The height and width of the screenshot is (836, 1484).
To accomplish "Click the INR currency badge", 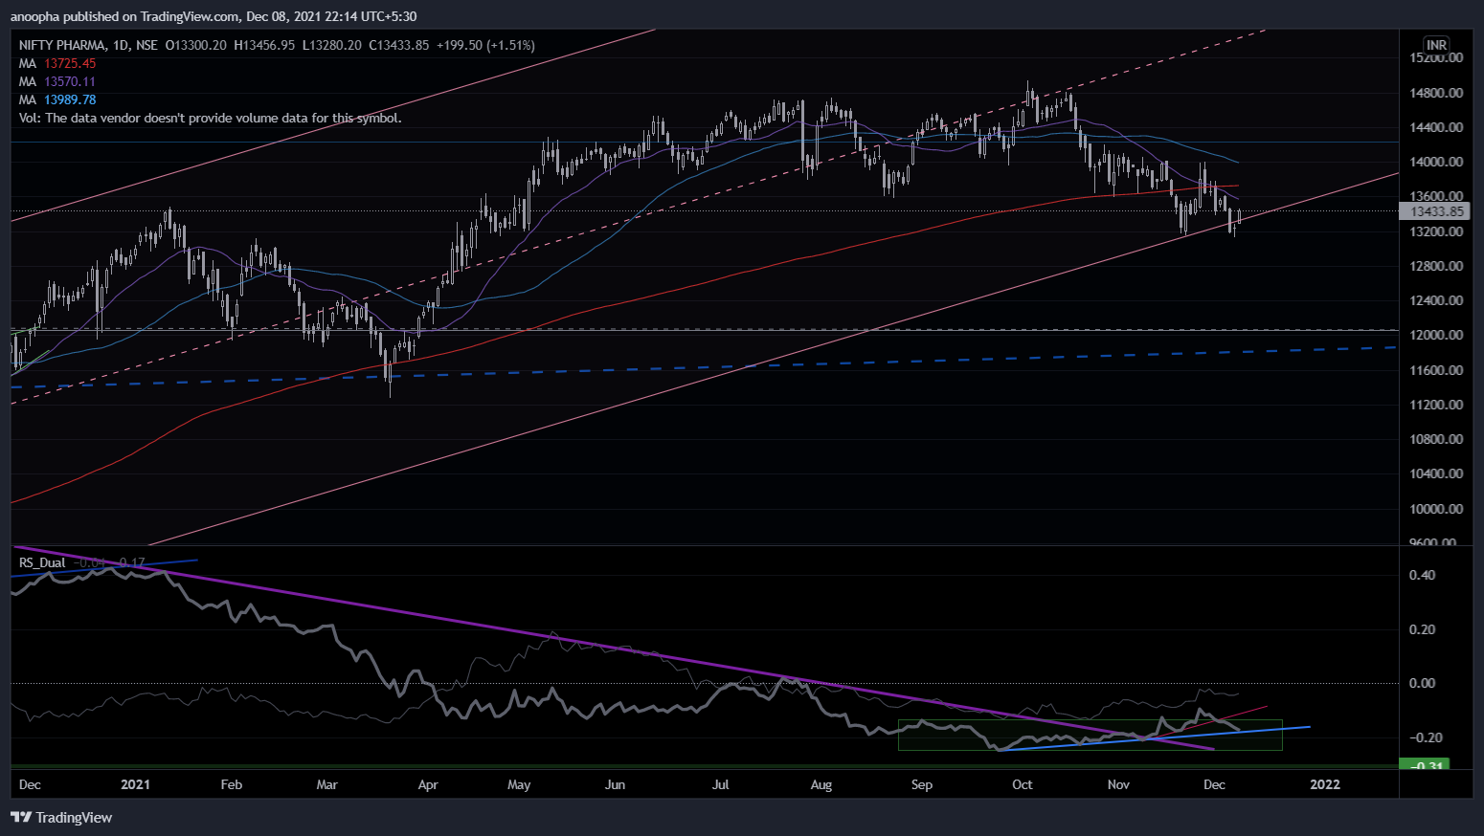I will 1436,45.
